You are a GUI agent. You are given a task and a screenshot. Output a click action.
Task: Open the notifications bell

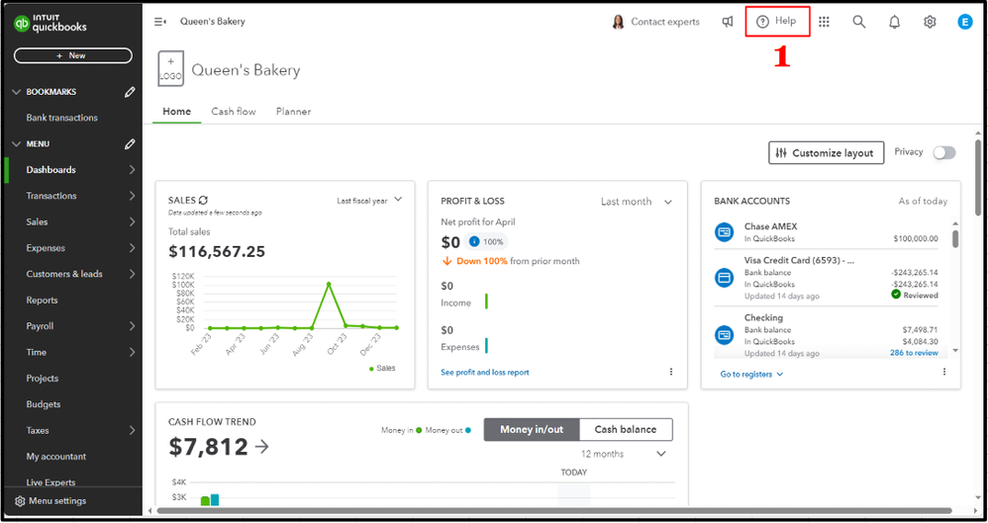click(x=894, y=22)
